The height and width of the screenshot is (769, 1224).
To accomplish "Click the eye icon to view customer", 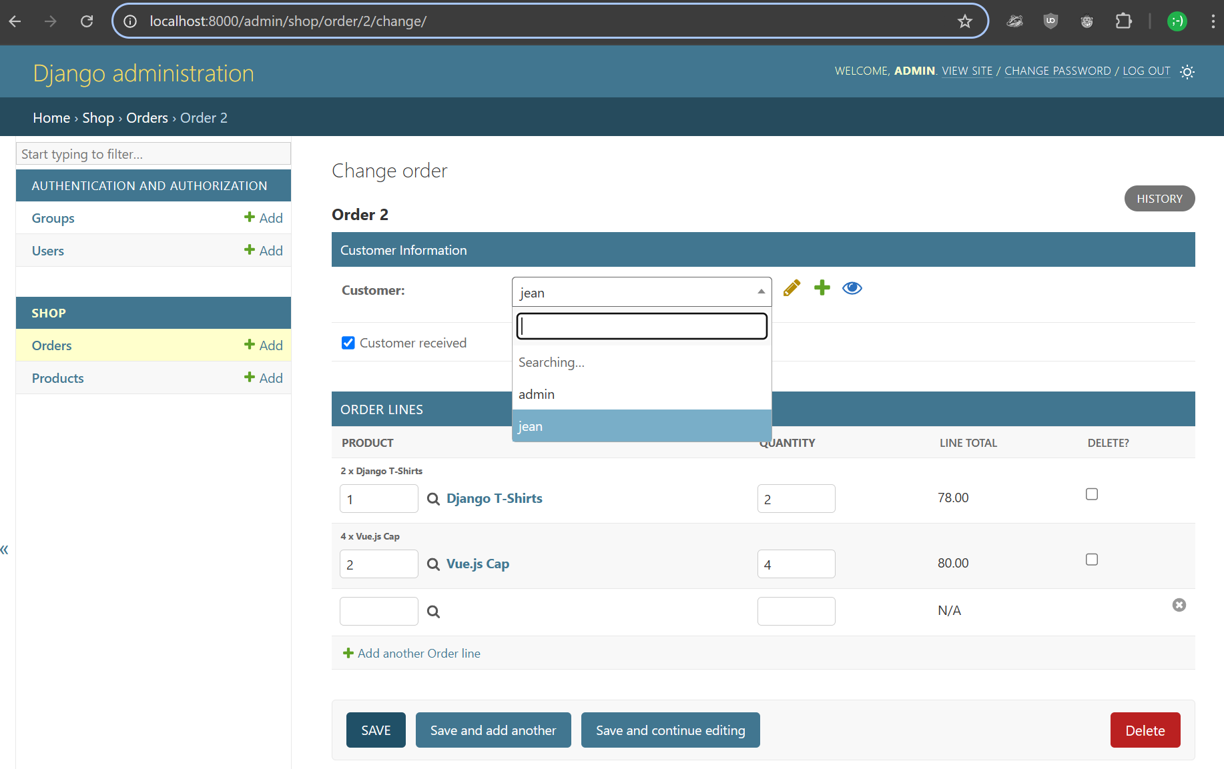I will coord(852,288).
